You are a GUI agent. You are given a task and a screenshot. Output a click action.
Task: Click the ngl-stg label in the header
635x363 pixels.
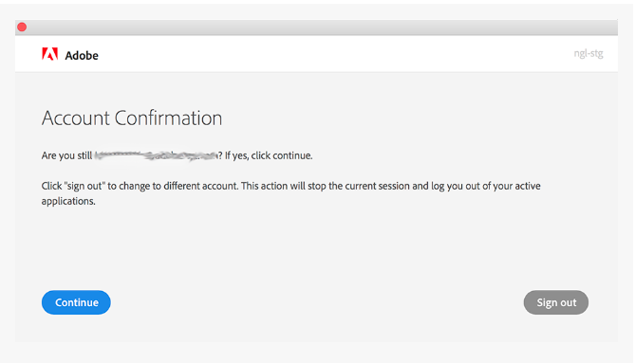(588, 54)
